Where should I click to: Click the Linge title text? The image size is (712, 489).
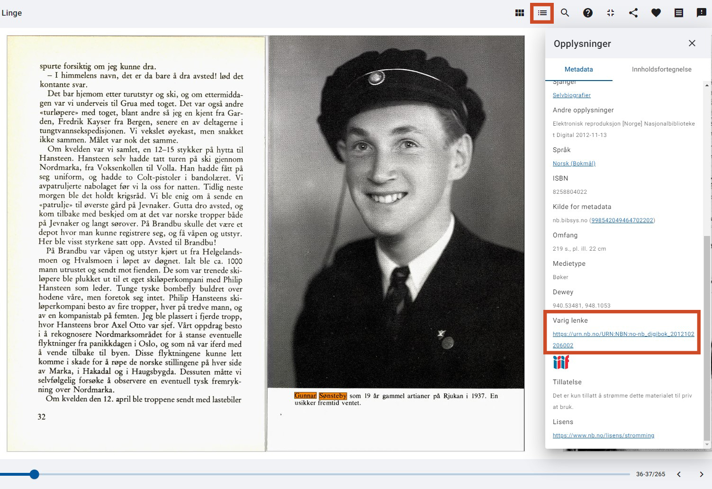coord(12,13)
